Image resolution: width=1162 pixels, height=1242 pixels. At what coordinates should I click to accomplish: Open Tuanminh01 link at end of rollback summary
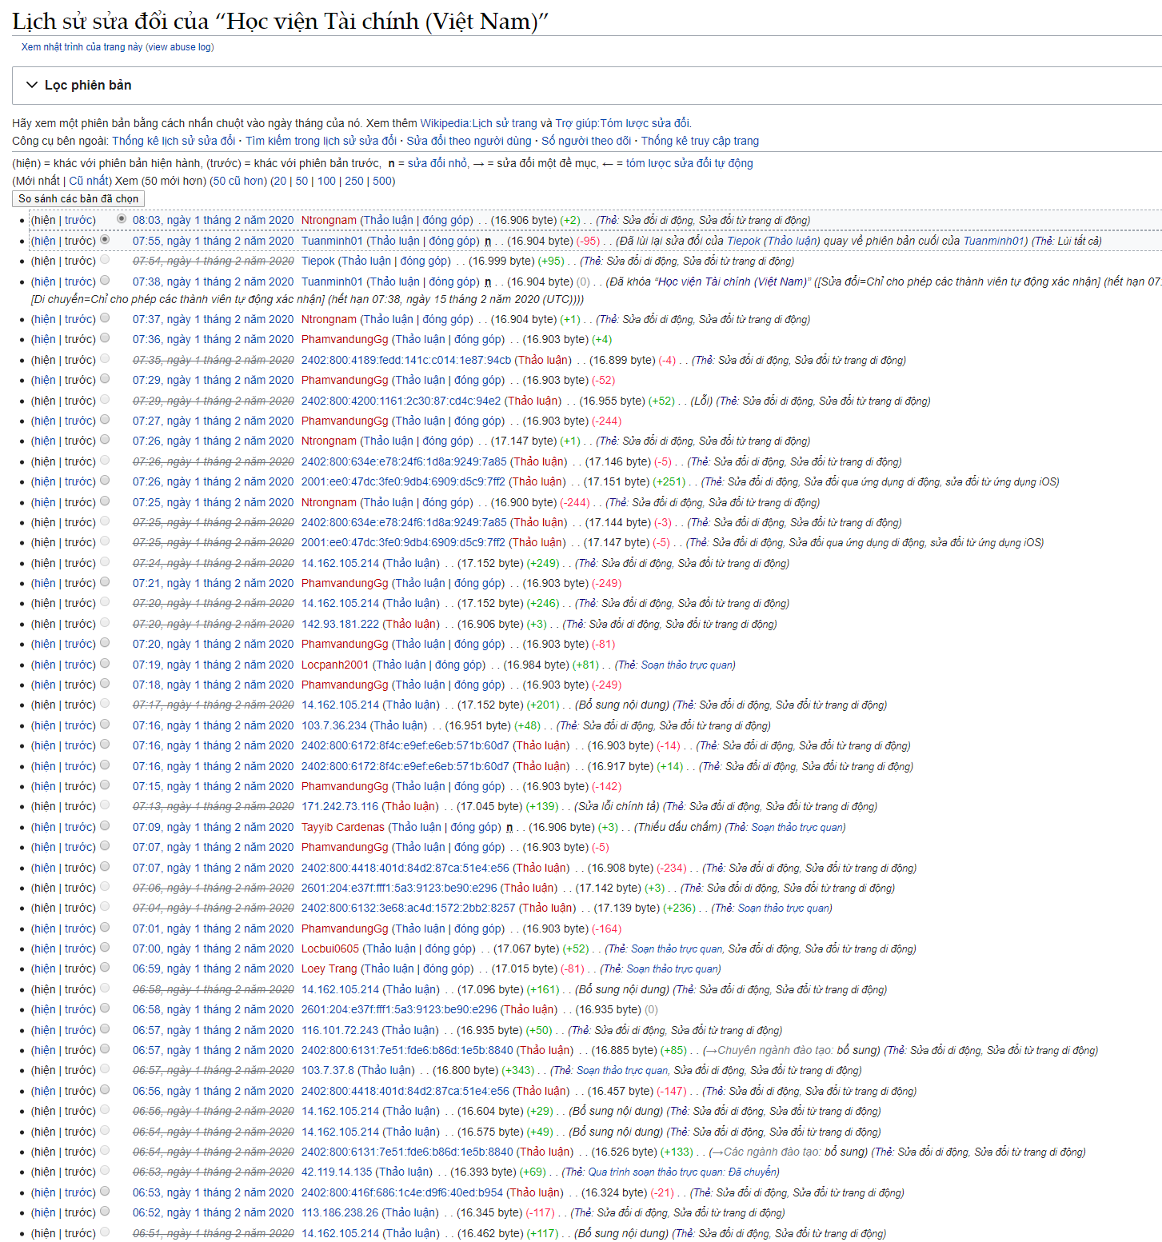(x=994, y=241)
